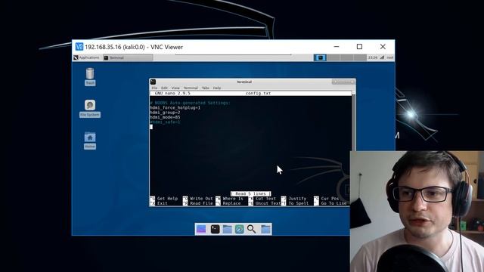Launch Terminal from the bottom dock
Viewport: 484px width, 272px height.
click(215, 229)
